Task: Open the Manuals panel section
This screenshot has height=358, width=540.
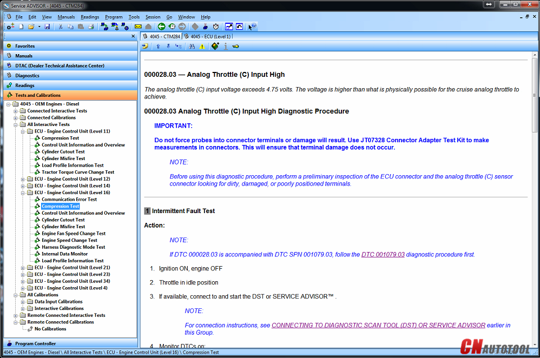Action: (70, 56)
